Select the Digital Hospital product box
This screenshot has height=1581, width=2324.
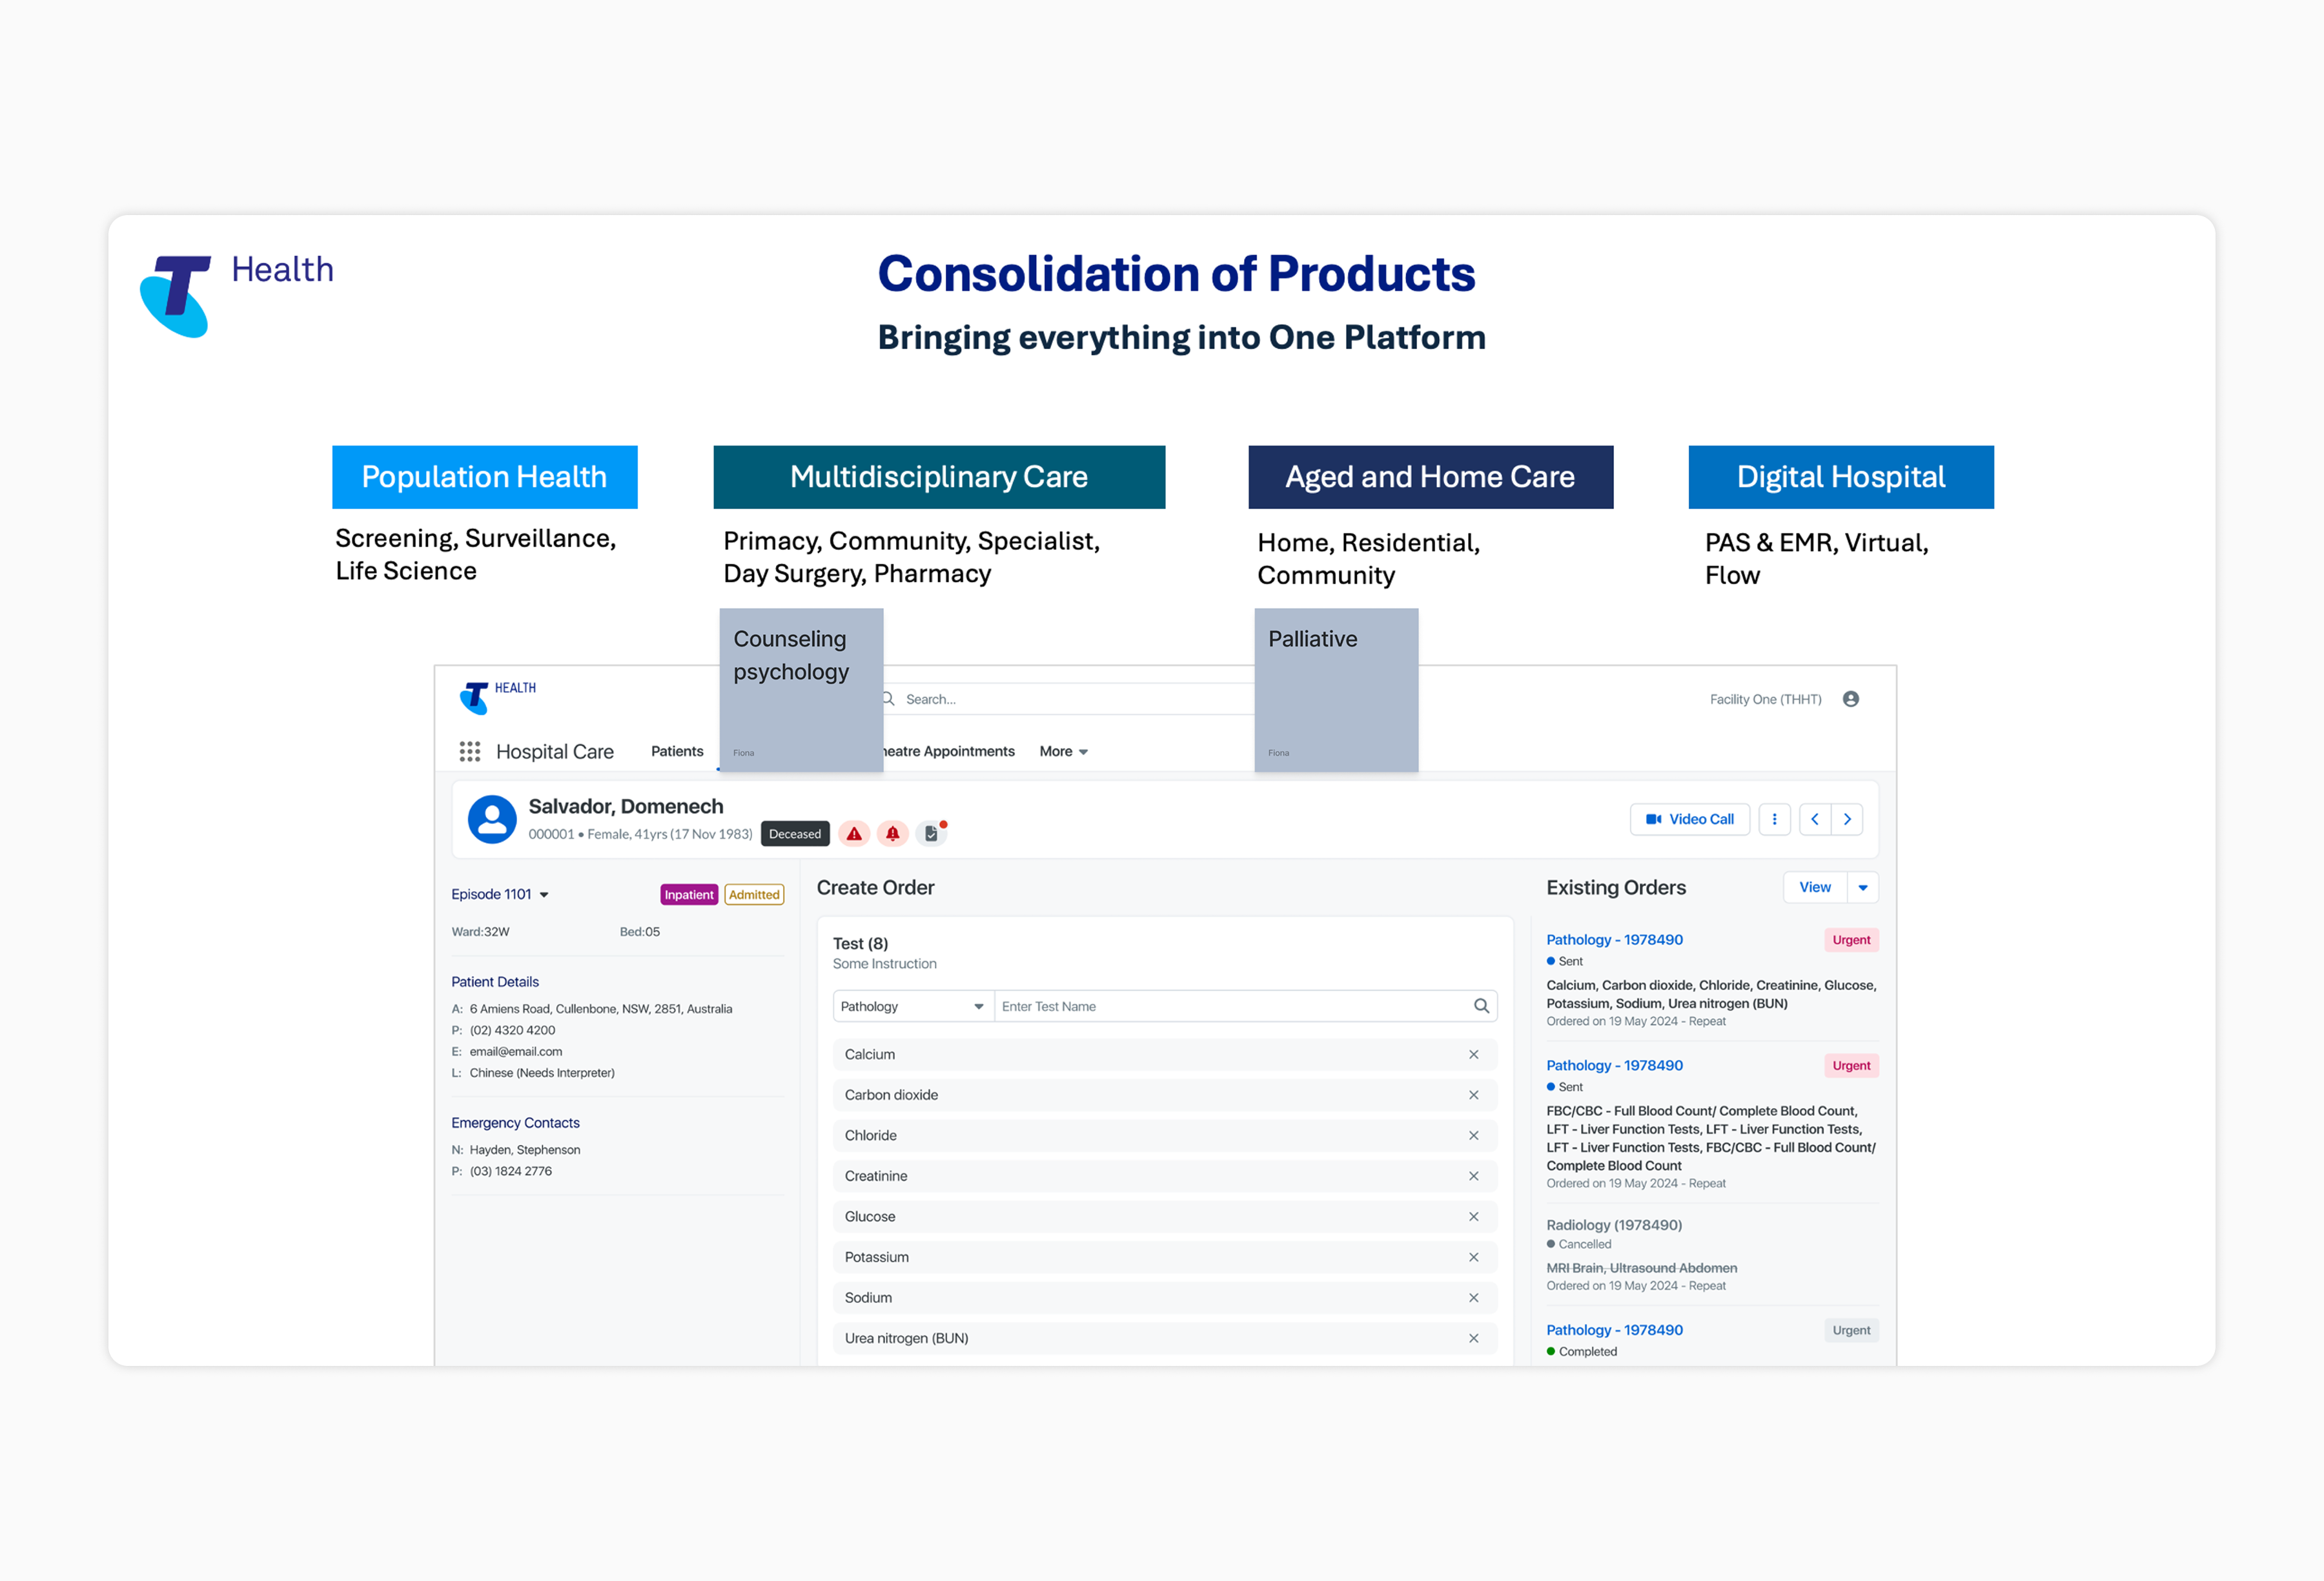(1840, 477)
